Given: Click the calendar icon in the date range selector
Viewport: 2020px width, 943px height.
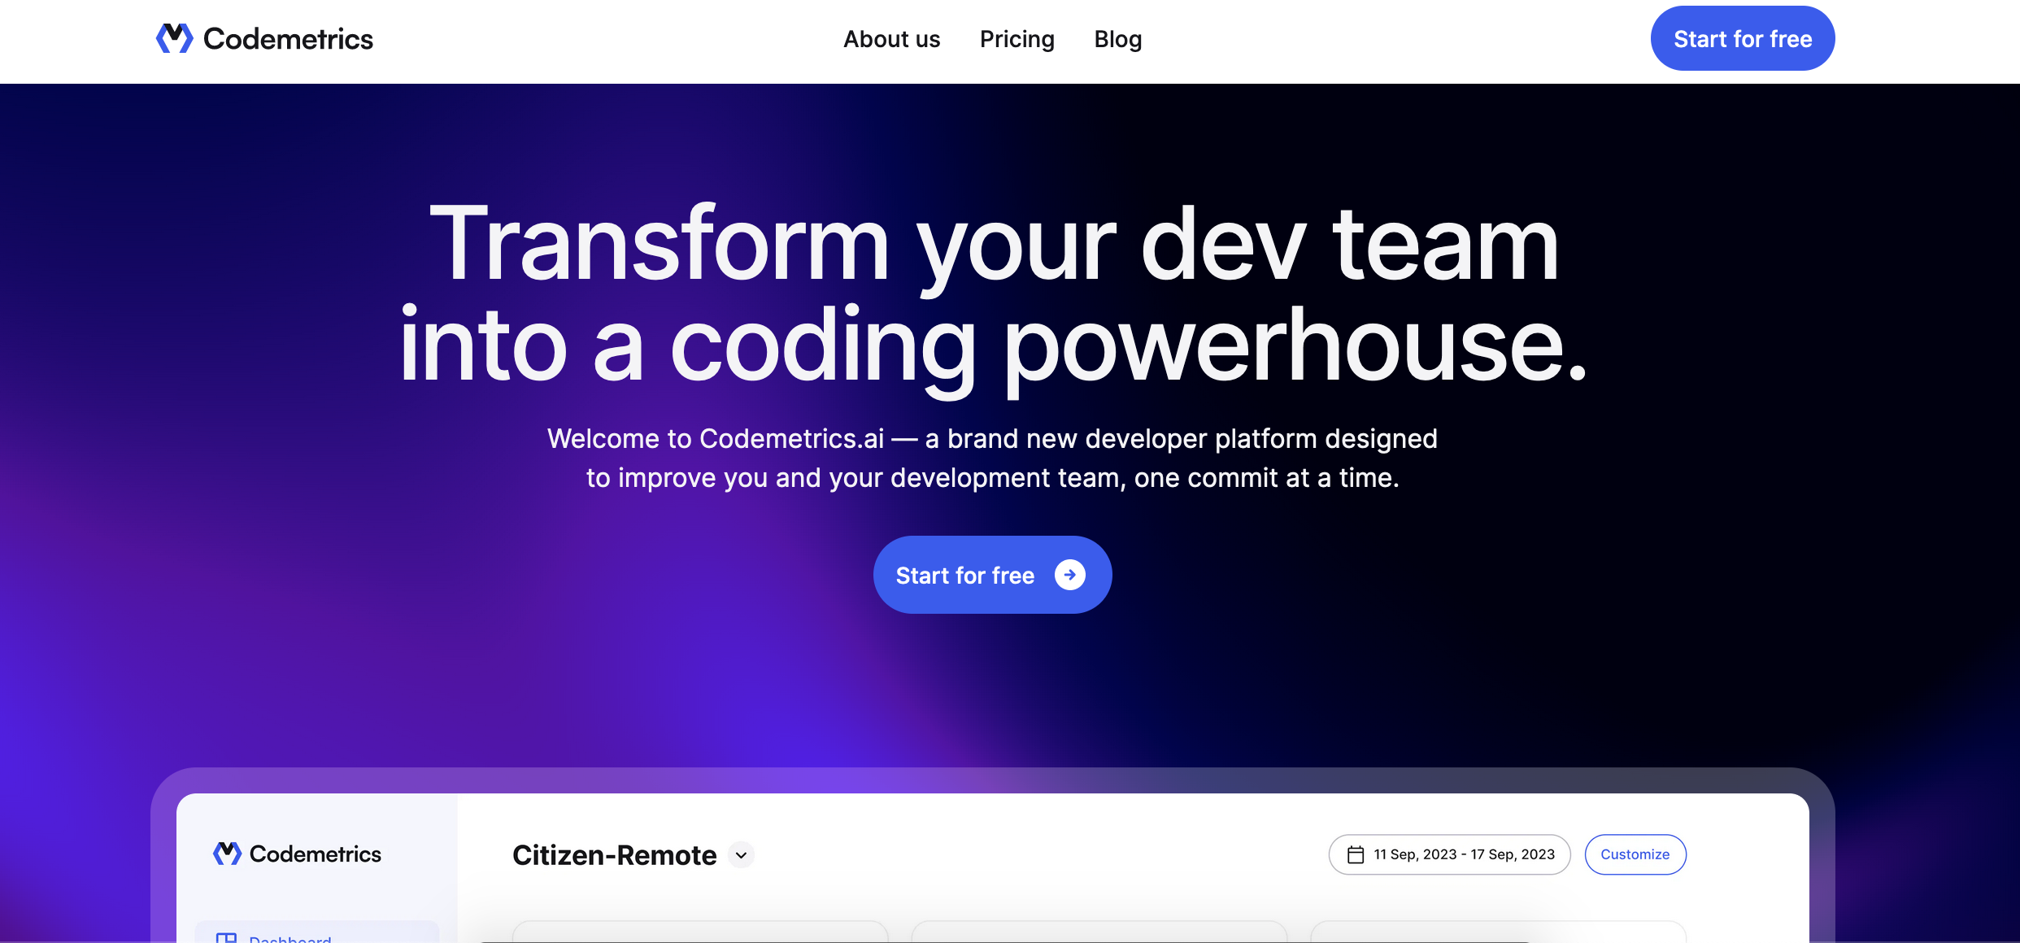Looking at the screenshot, I should (1355, 854).
